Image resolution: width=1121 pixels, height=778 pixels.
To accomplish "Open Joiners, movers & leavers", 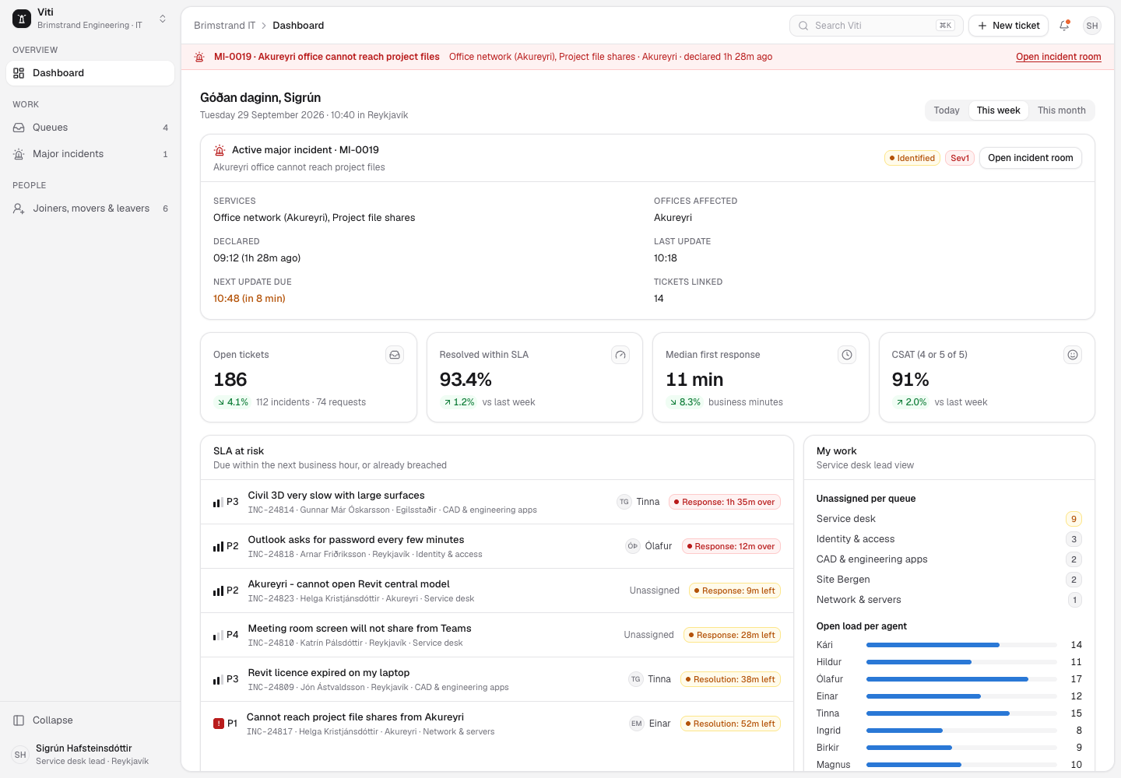I will (90, 209).
